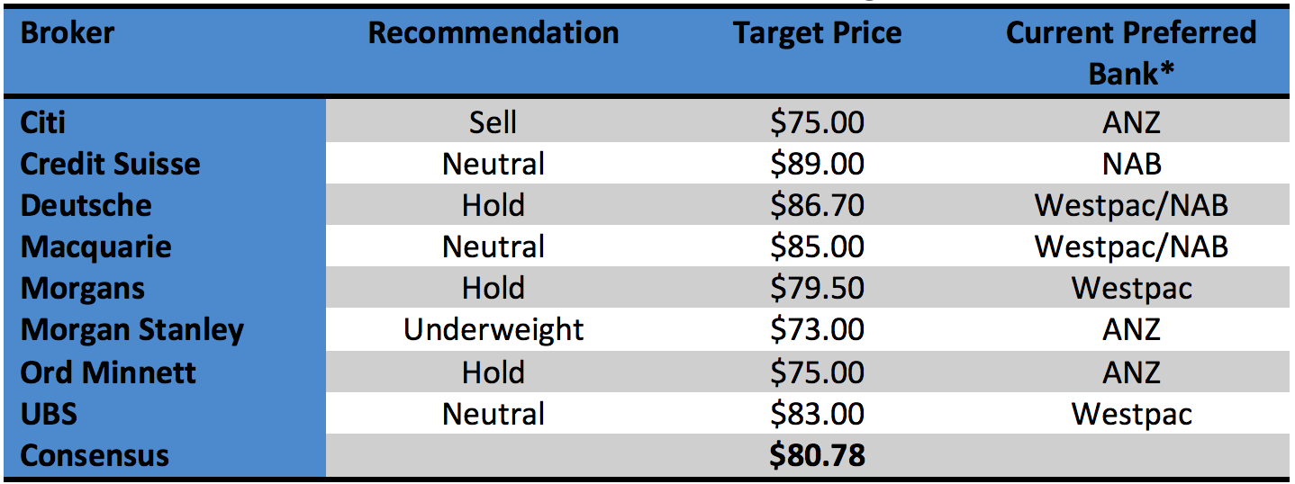Click NAB in Credit Suisse row
The width and height of the screenshot is (1295, 484).
pos(1131,164)
